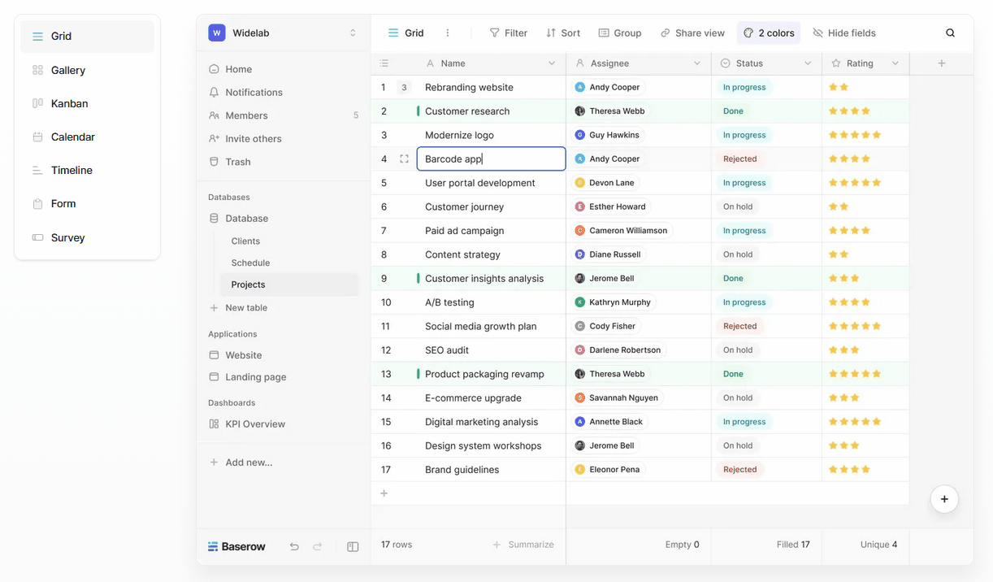
Task: Click the redo arrow icon
Action: (x=318, y=547)
